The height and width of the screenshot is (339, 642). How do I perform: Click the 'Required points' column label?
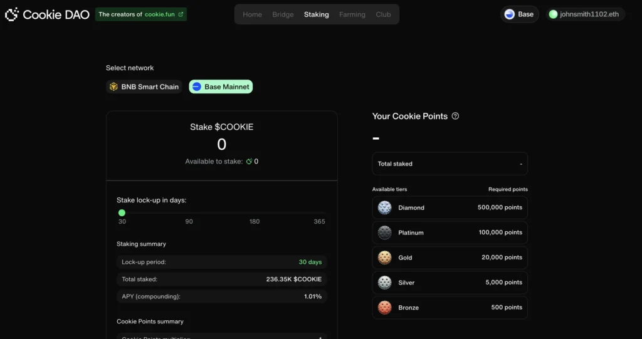(508, 190)
